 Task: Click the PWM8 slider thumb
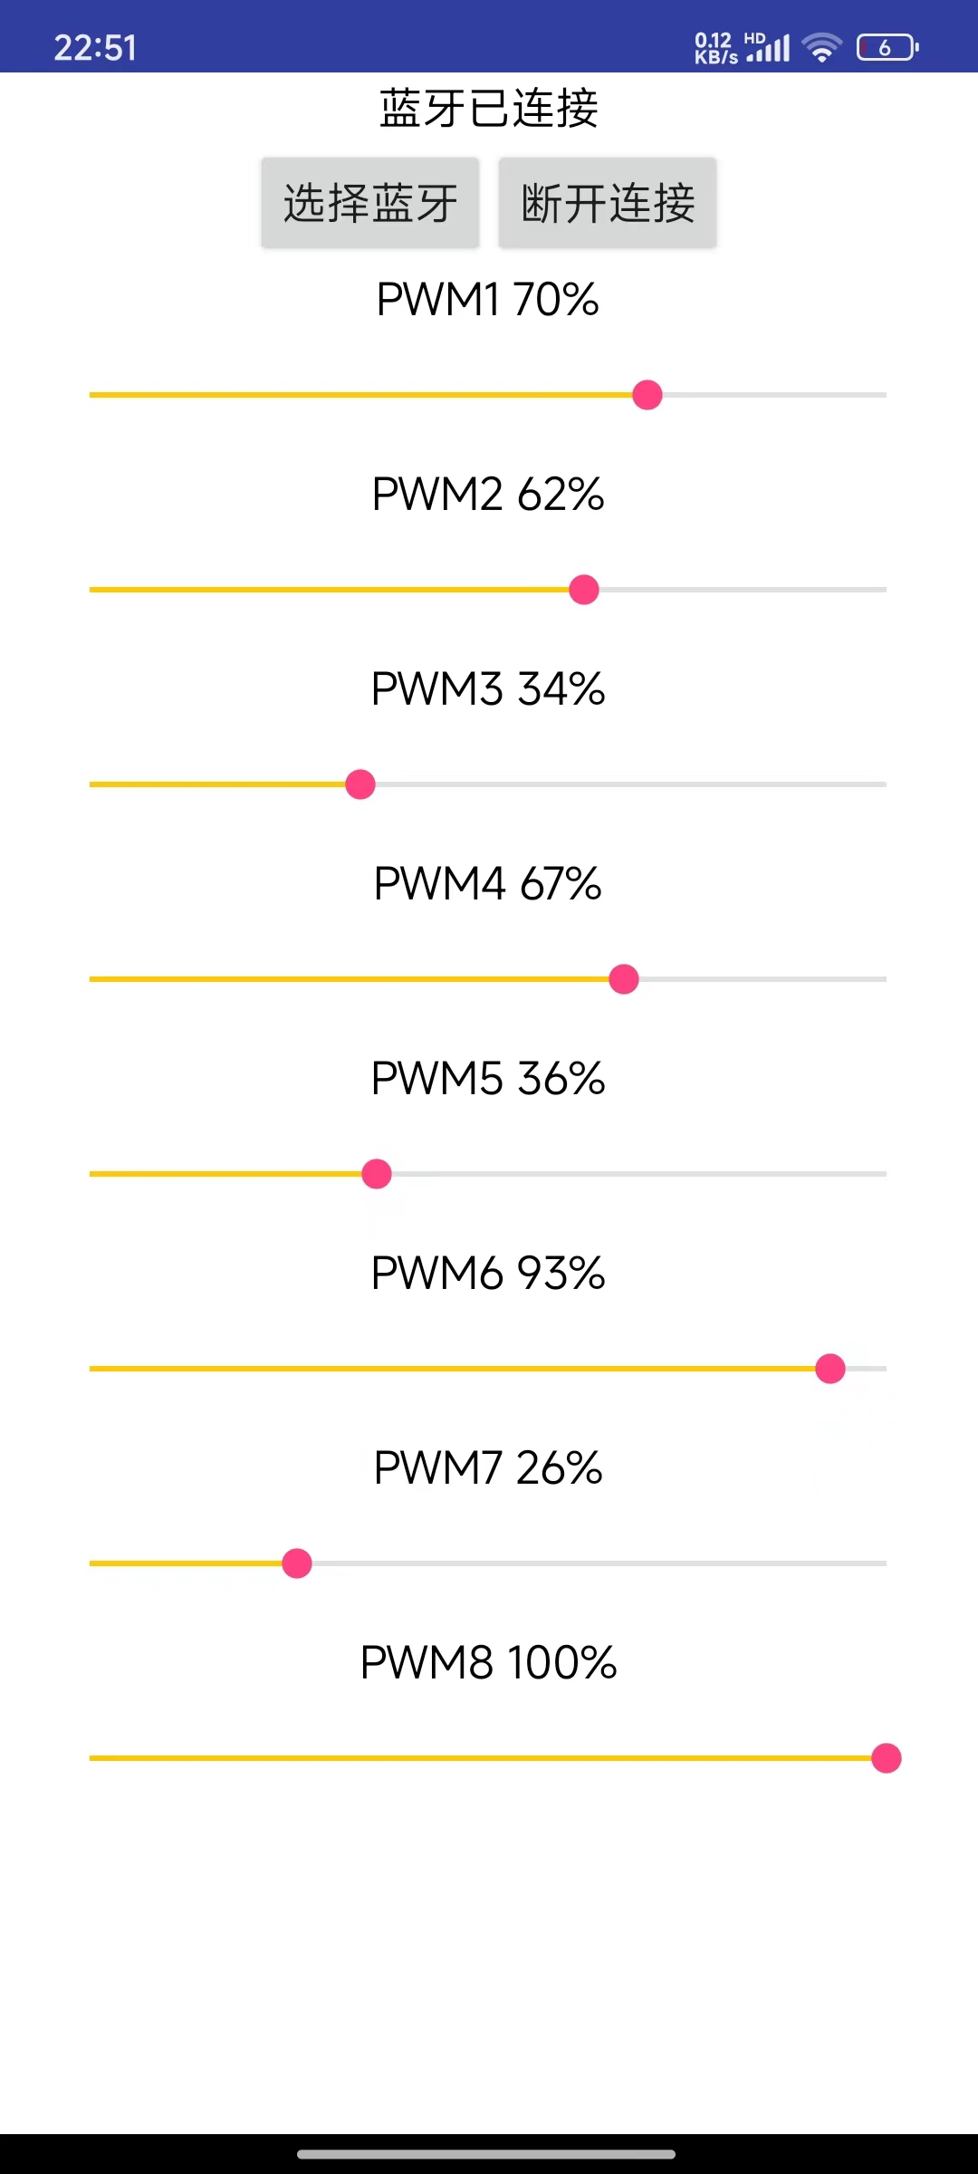click(887, 1758)
